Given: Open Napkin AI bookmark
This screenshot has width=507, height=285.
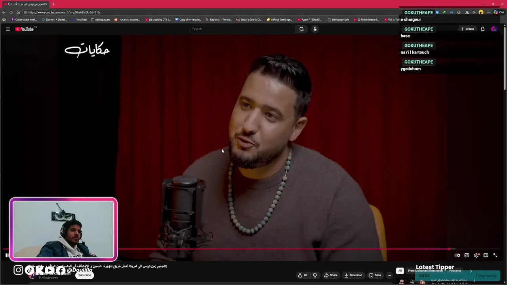Looking at the screenshot, I should tap(219, 19).
